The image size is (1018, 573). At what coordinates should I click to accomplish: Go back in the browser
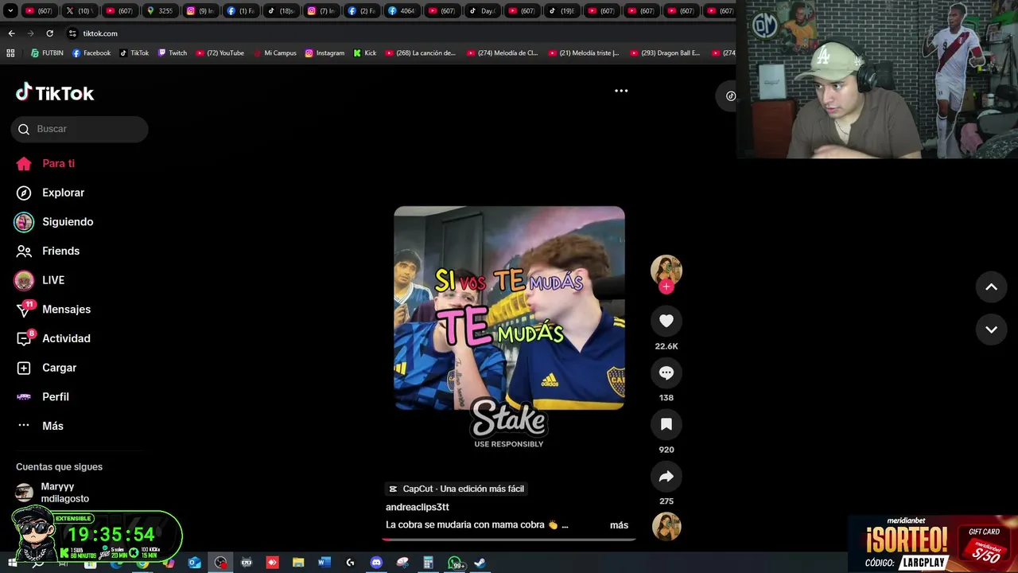click(11, 33)
